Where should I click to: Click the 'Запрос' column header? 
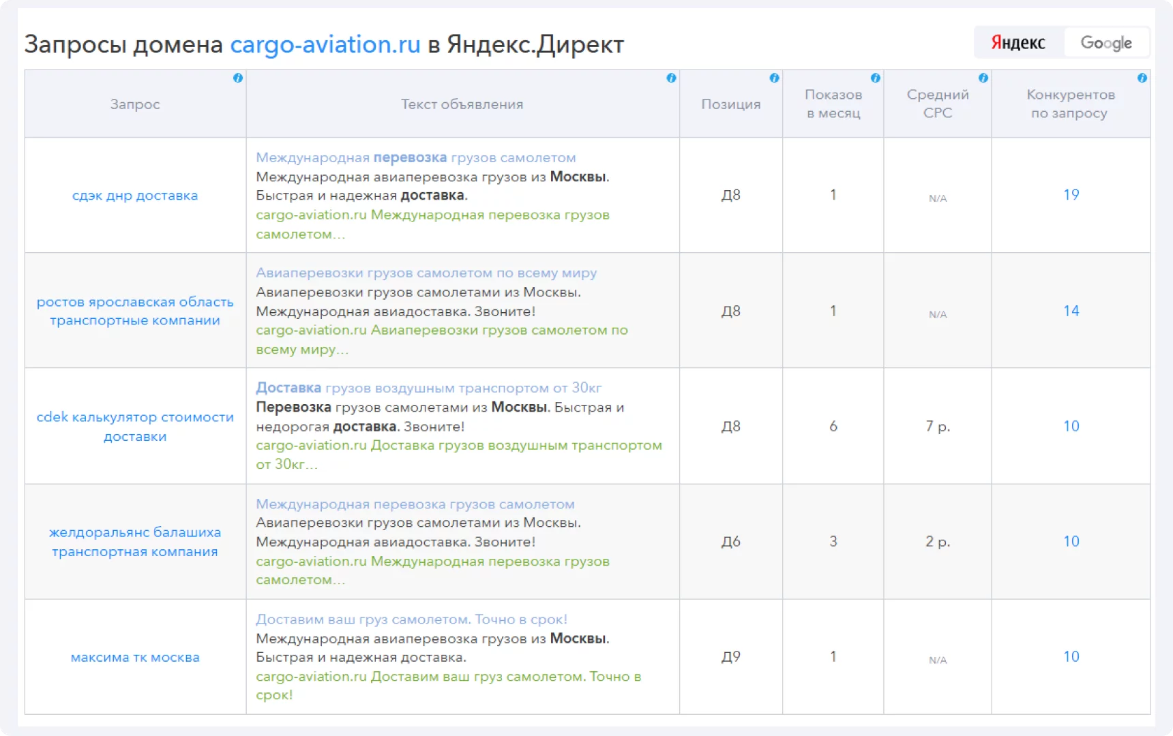[x=135, y=104]
